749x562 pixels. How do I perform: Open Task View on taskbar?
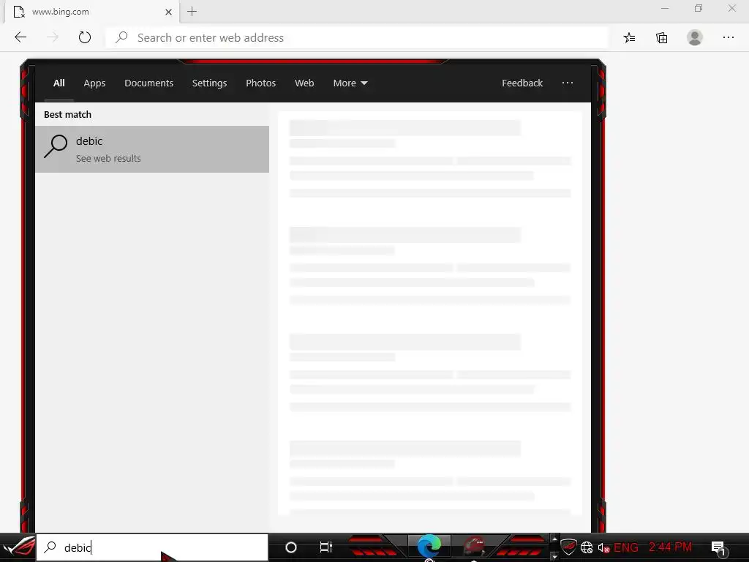click(325, 547)
